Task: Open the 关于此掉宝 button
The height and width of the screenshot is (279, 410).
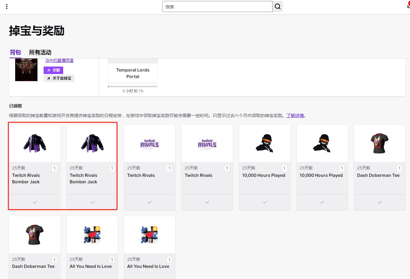Action: [59, 78]
